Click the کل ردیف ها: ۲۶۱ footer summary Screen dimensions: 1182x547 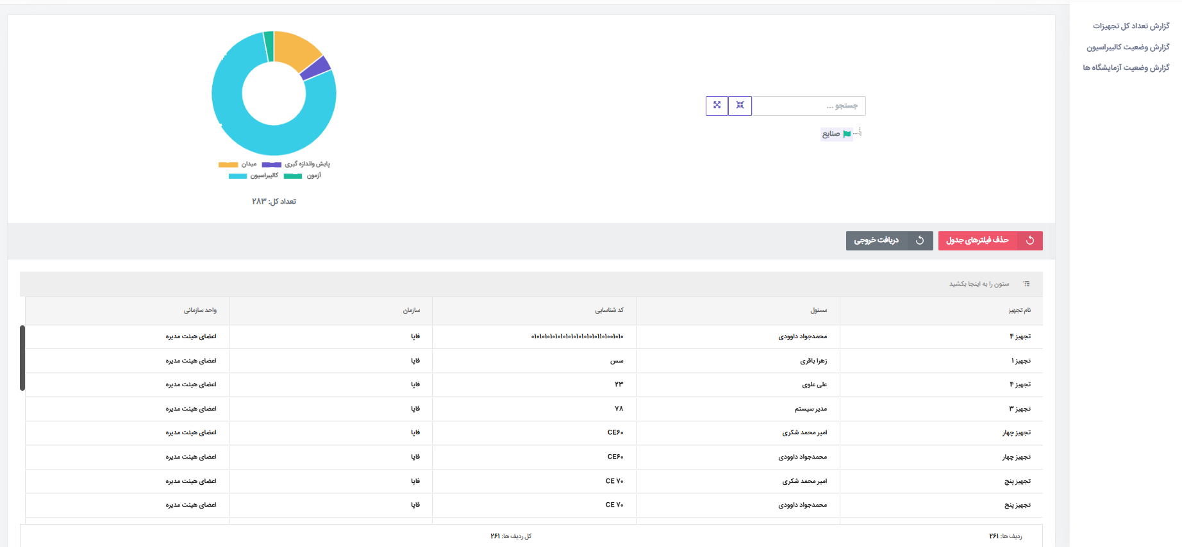pyautogui.click(x=511, y=536)
